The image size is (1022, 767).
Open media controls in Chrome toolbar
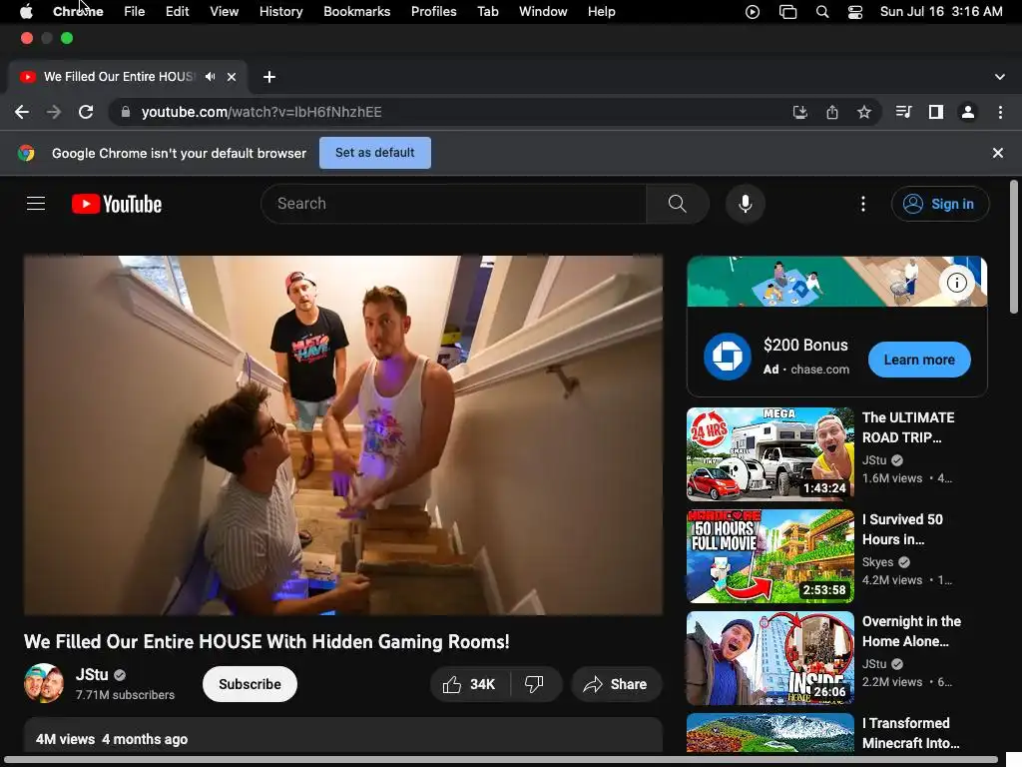pos(903,112)
